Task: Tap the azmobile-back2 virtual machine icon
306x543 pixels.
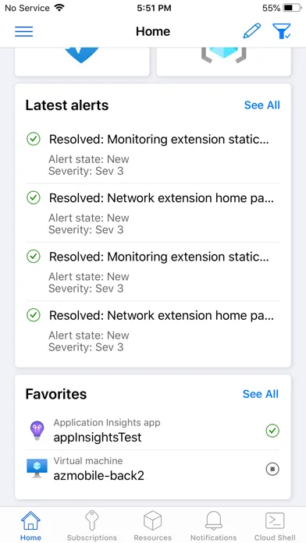Action: tap(37, 469)
